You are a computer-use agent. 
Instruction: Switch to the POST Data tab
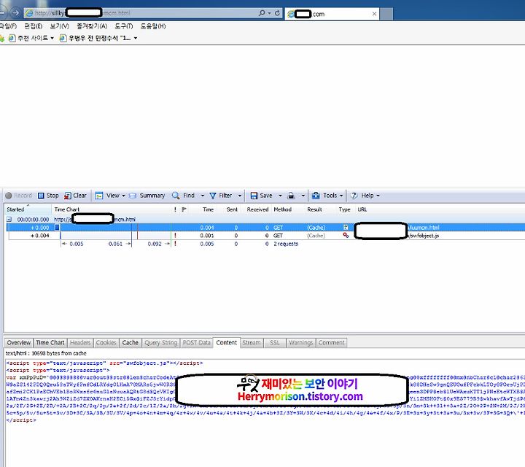(x=197, y=343)
